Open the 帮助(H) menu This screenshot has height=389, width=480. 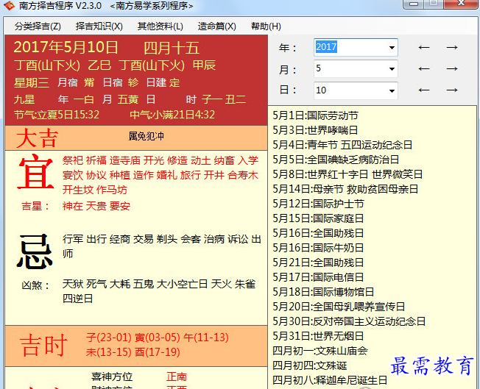point(266,26)
